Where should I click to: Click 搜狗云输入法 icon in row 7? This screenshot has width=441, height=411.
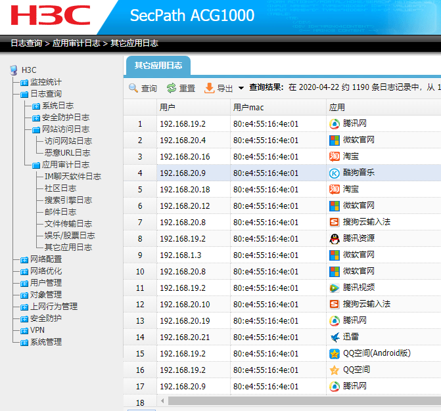click(335, 222)
